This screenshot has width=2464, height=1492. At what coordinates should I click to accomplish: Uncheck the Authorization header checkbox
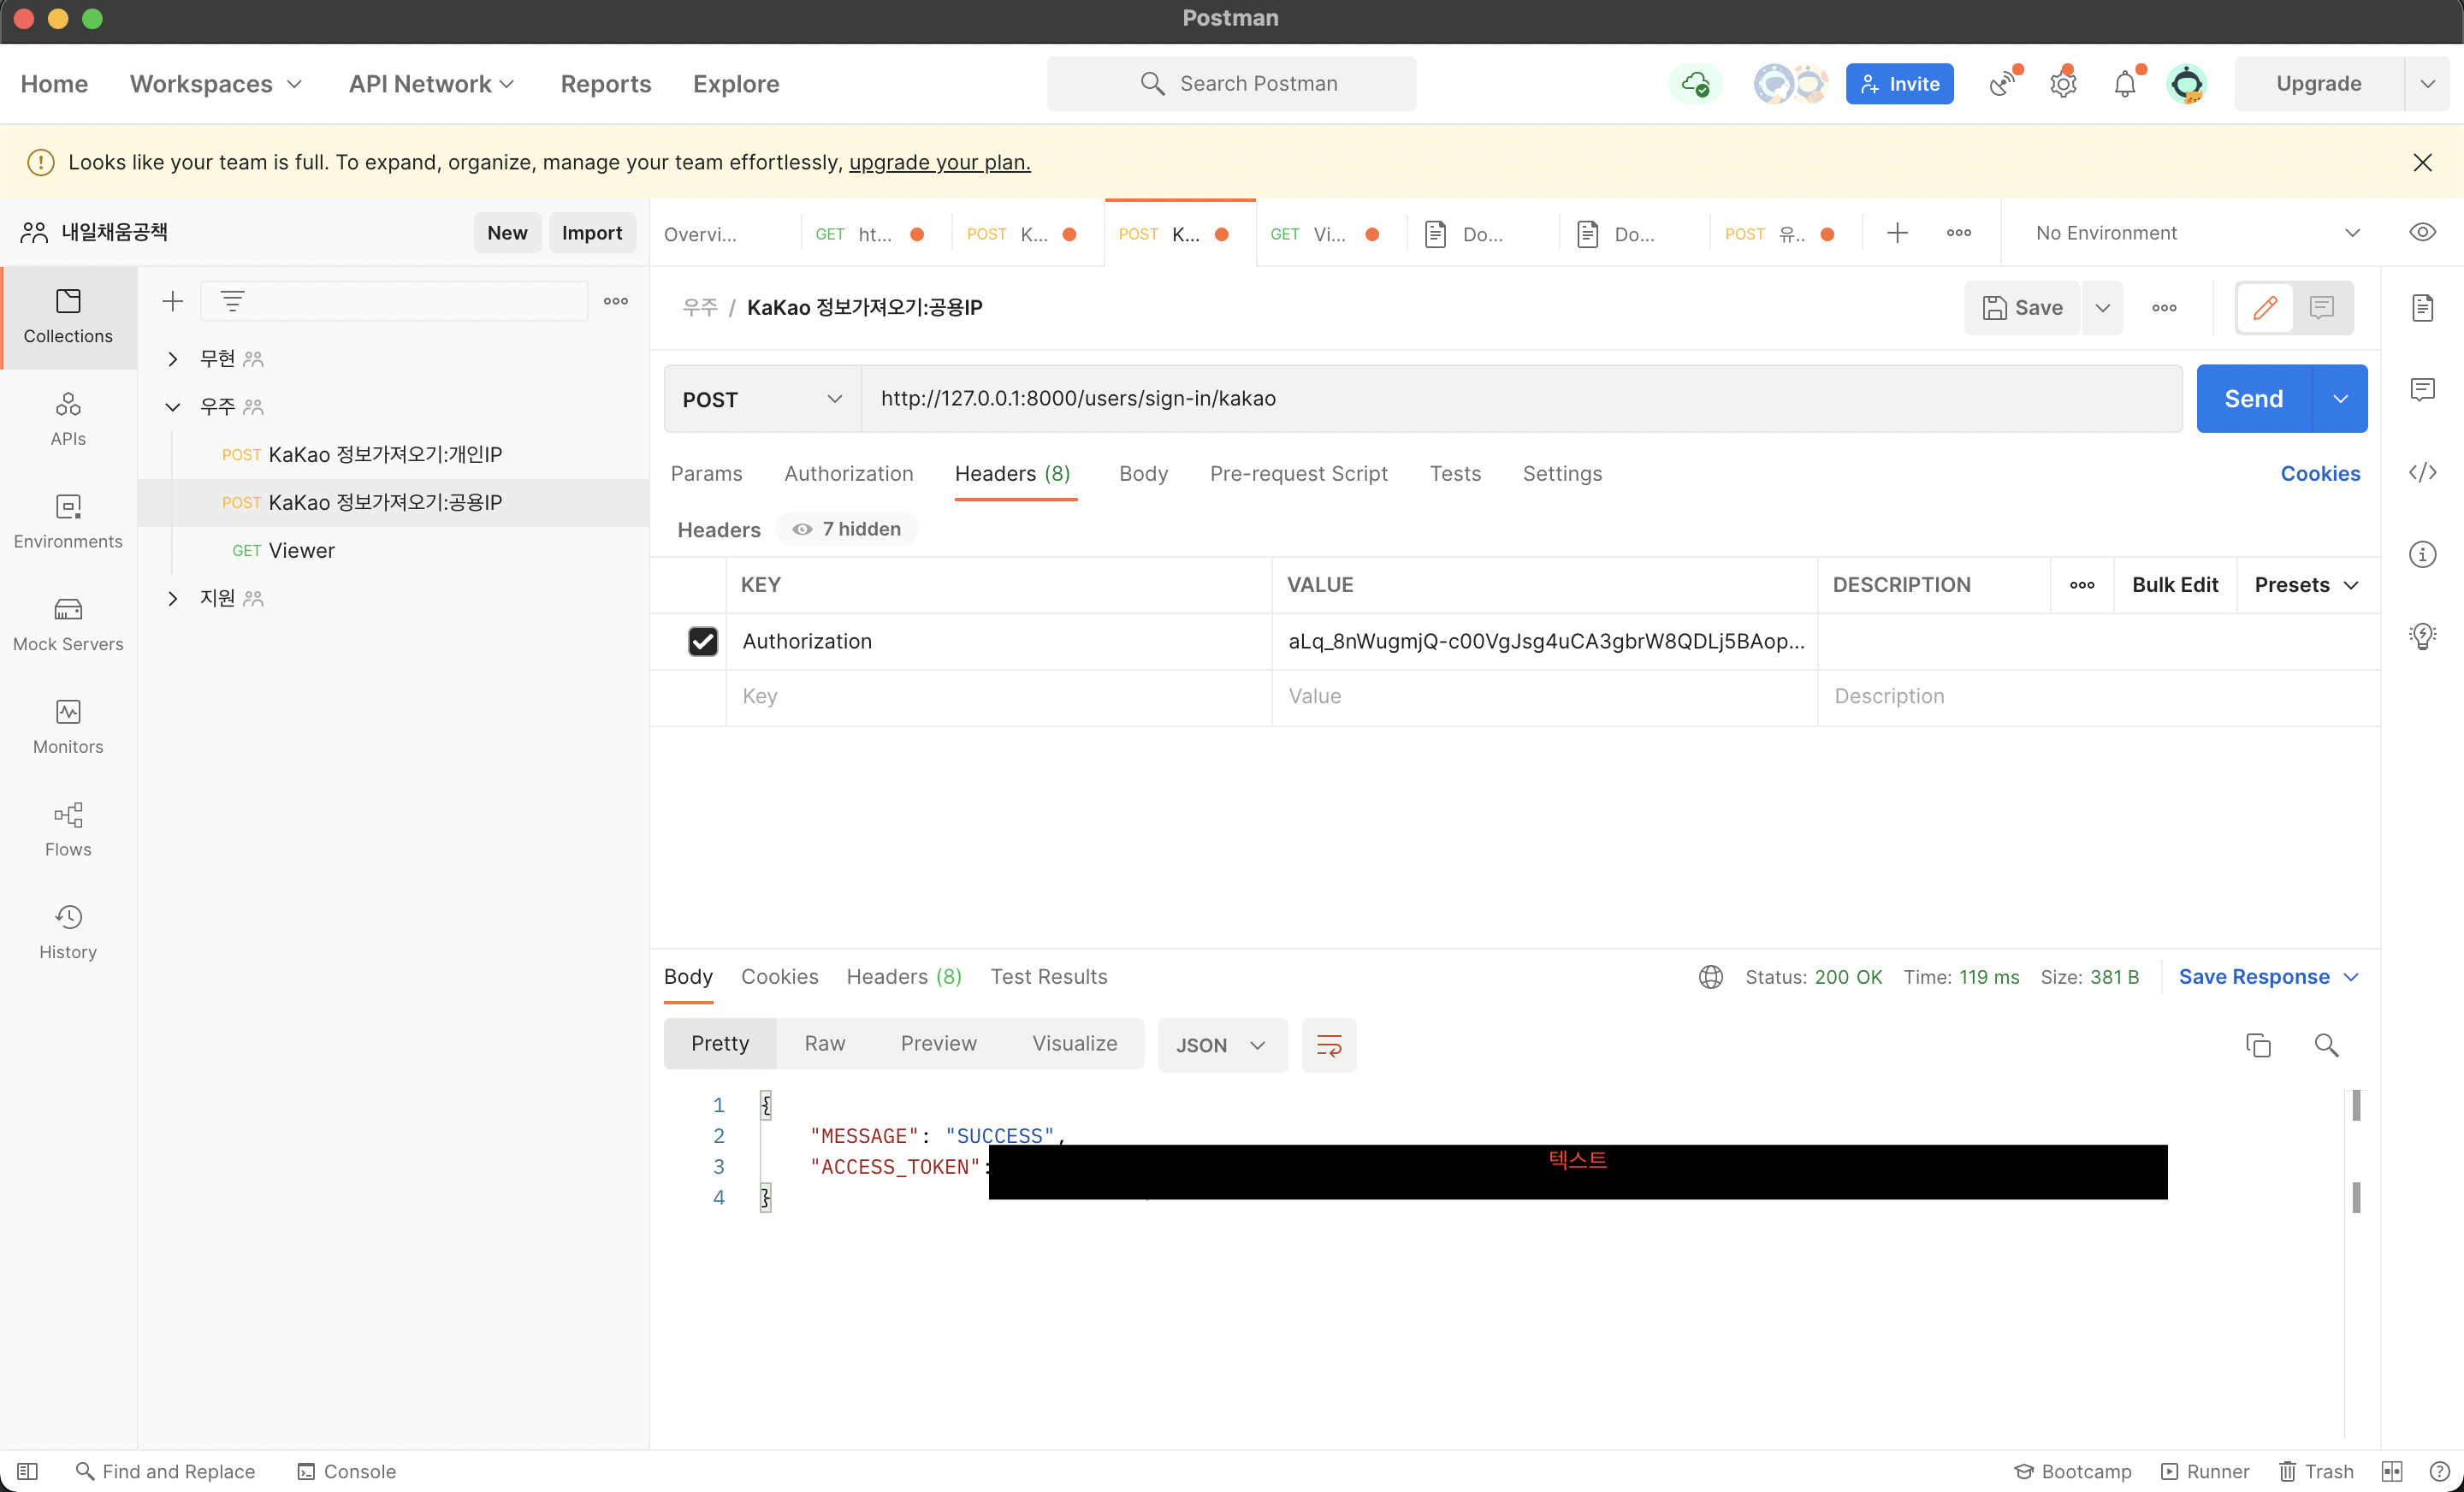[703, 641]
